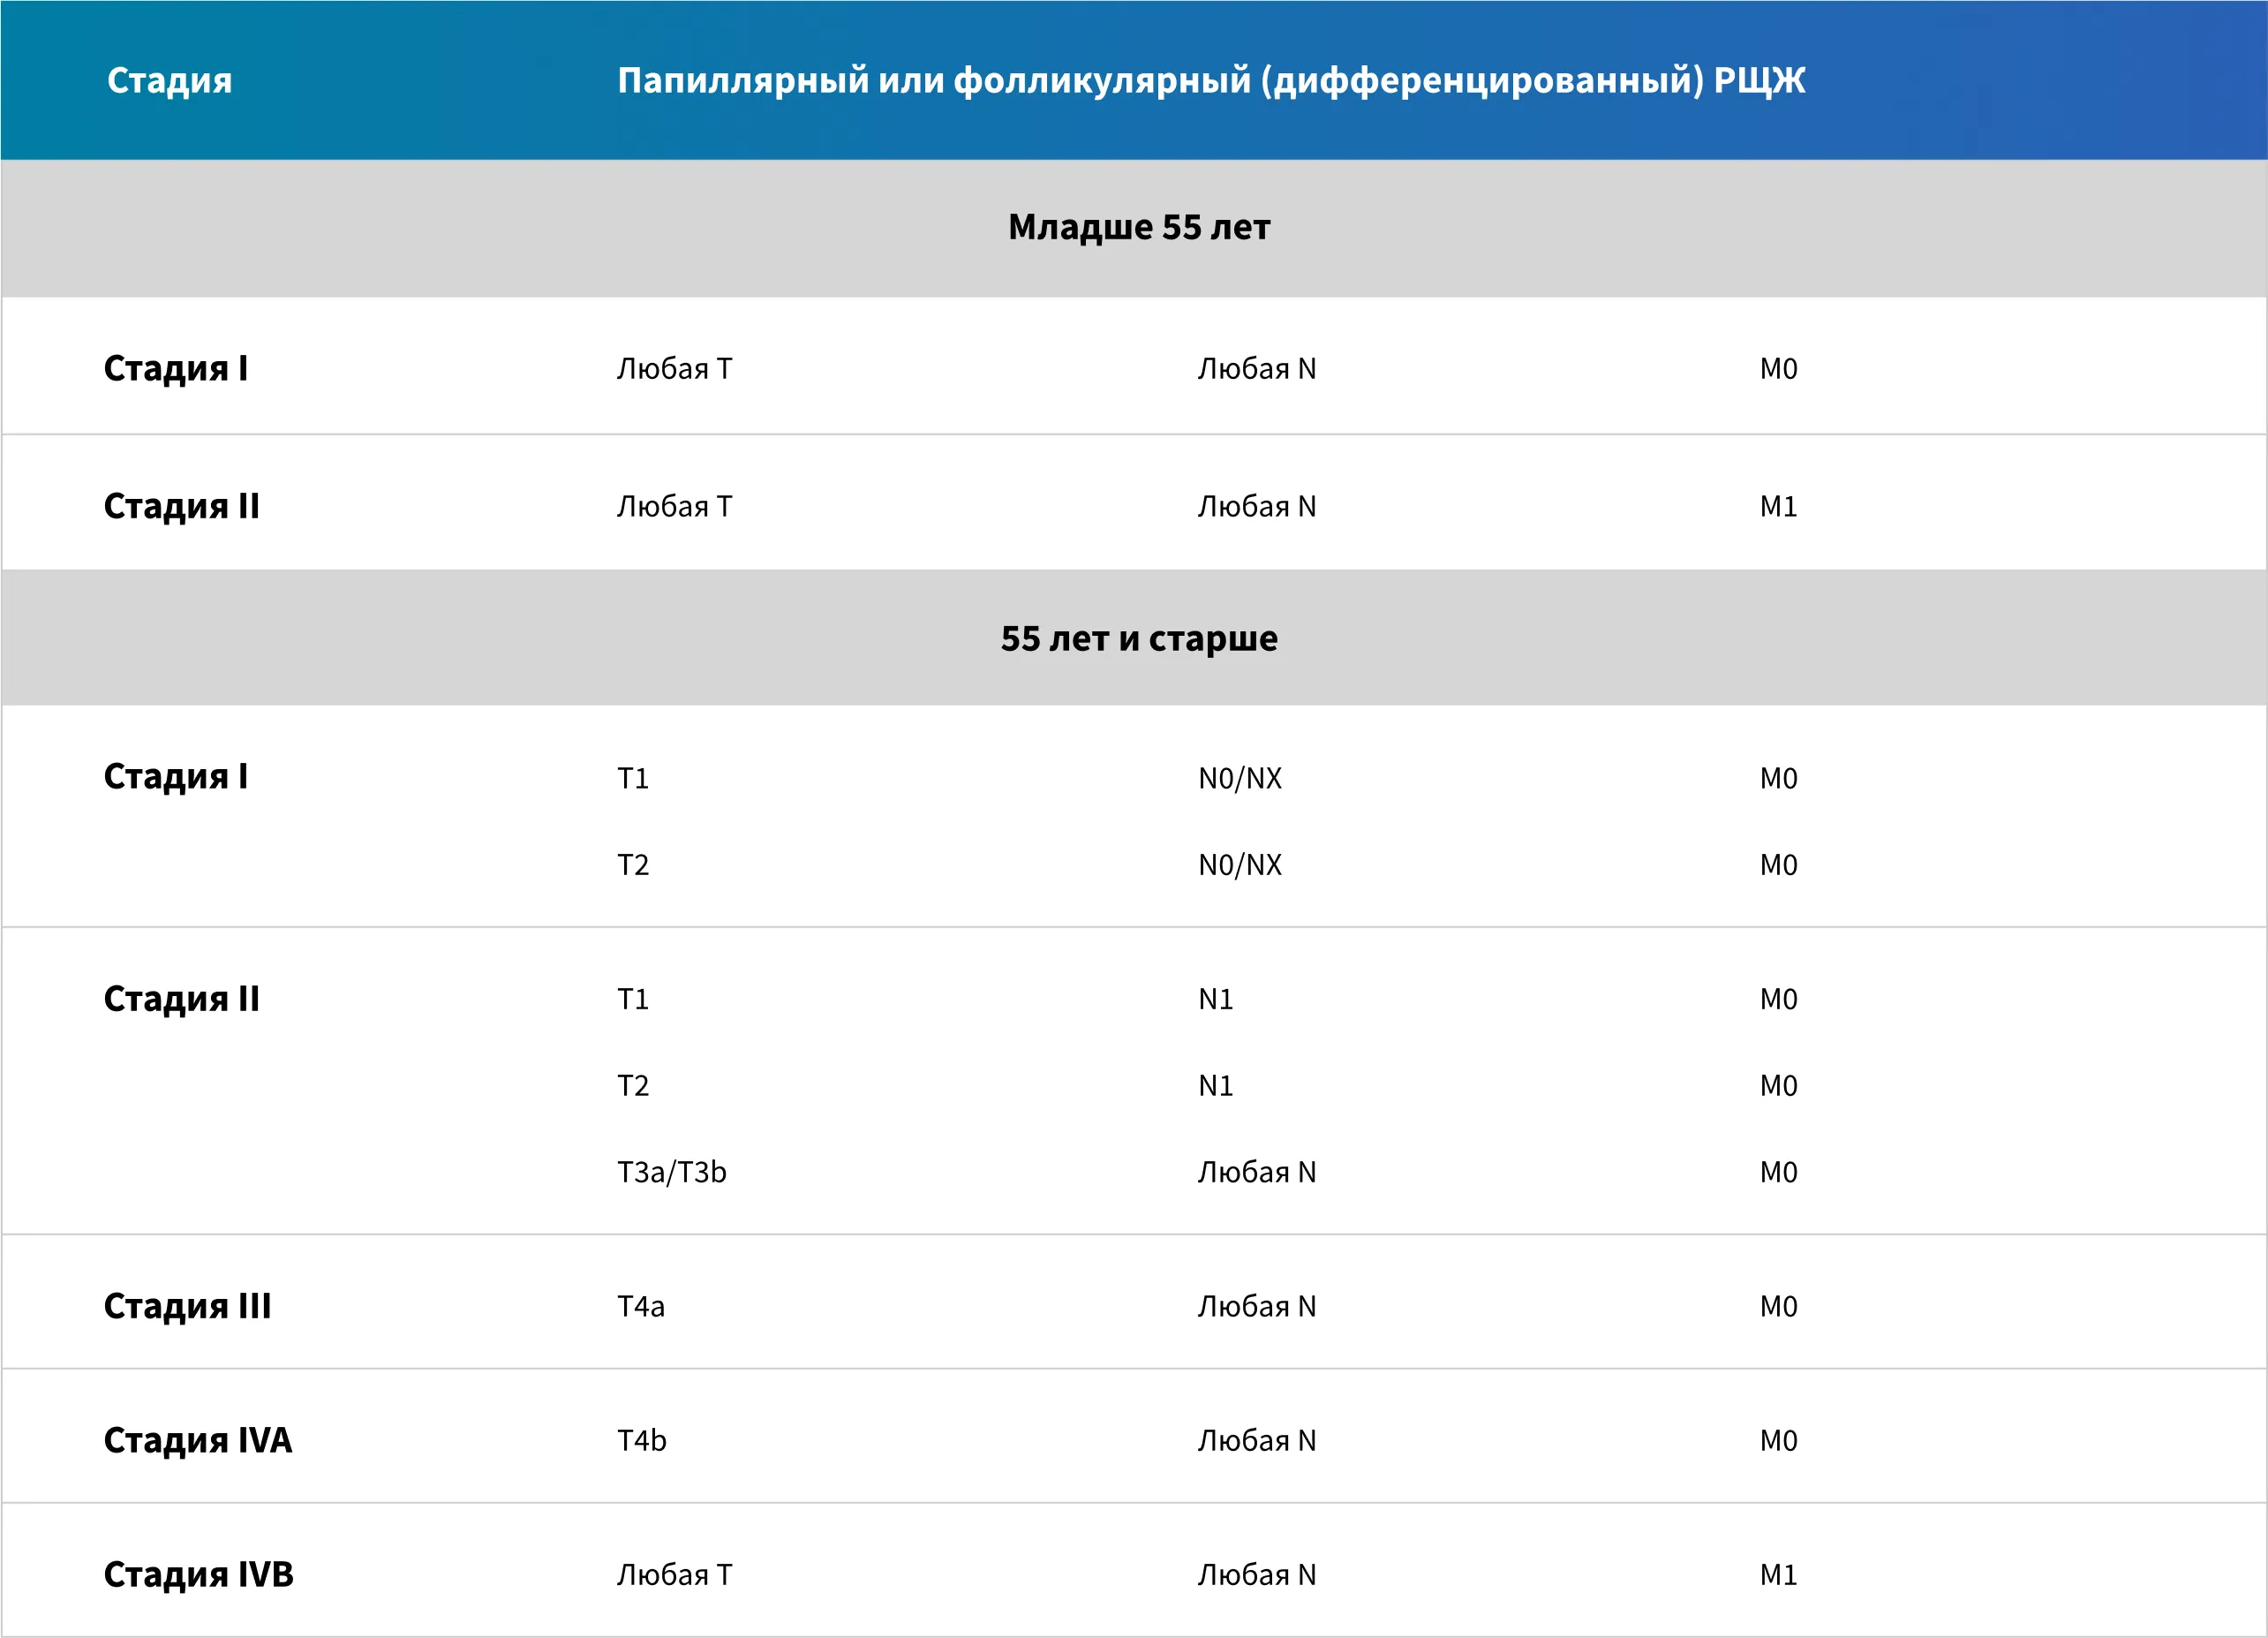Click the T4a cell
Viewport: 2268px width, 1638px height.
(640, 1305)
